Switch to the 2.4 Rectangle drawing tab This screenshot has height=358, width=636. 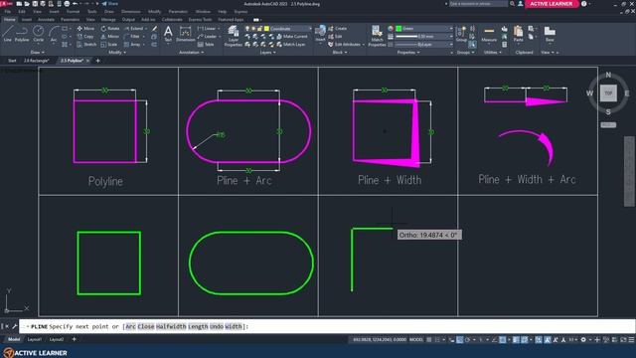tap(36, 61)
